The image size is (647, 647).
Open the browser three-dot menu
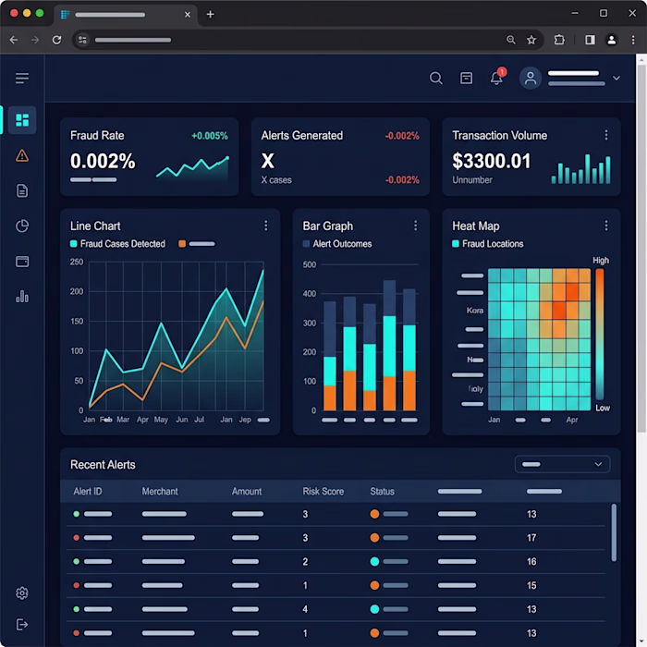click(x=633, y=40)
